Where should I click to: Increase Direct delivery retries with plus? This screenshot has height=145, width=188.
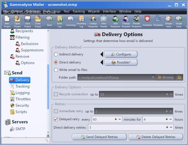(x=167, y=128)
